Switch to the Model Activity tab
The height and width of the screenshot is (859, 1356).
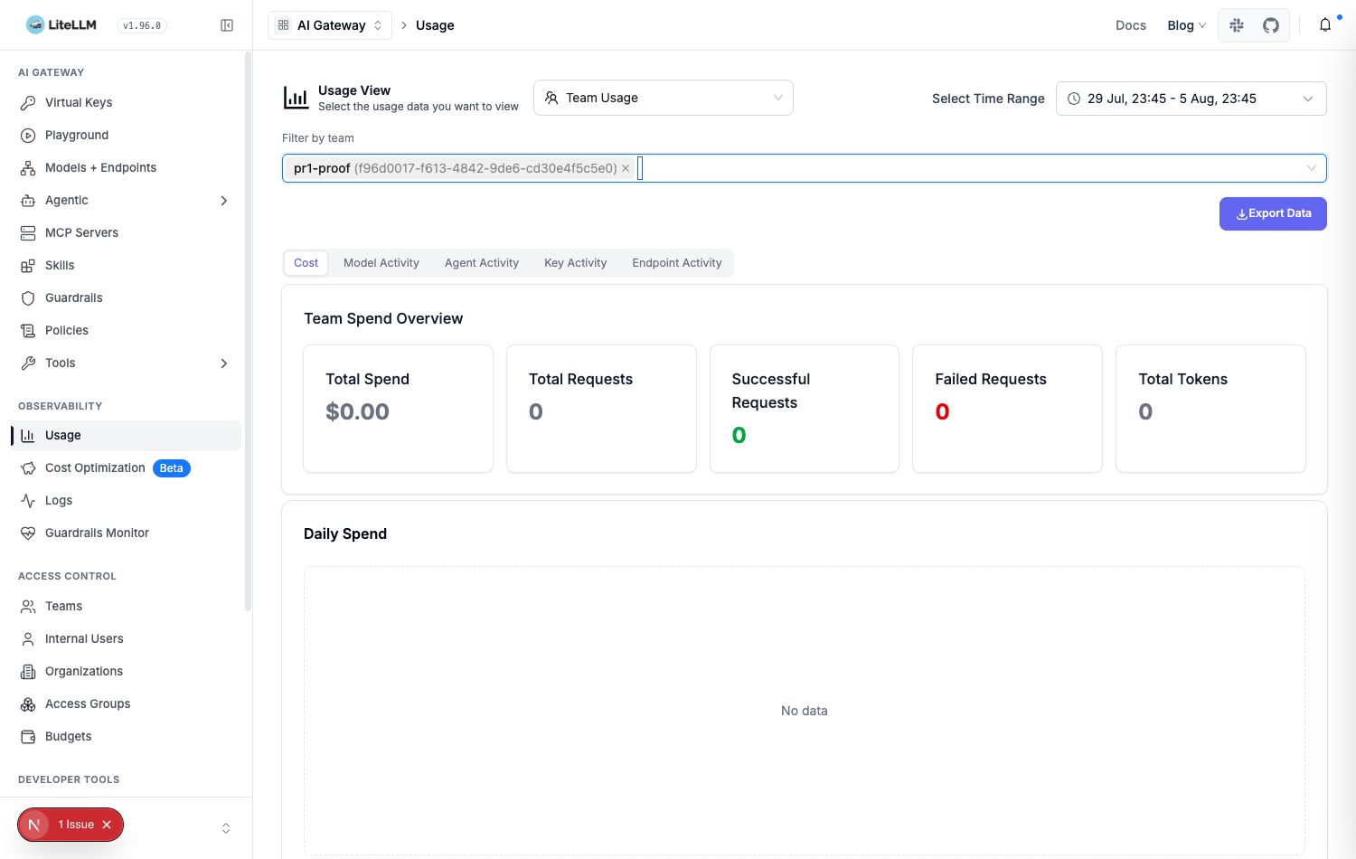tap(381, 263)
